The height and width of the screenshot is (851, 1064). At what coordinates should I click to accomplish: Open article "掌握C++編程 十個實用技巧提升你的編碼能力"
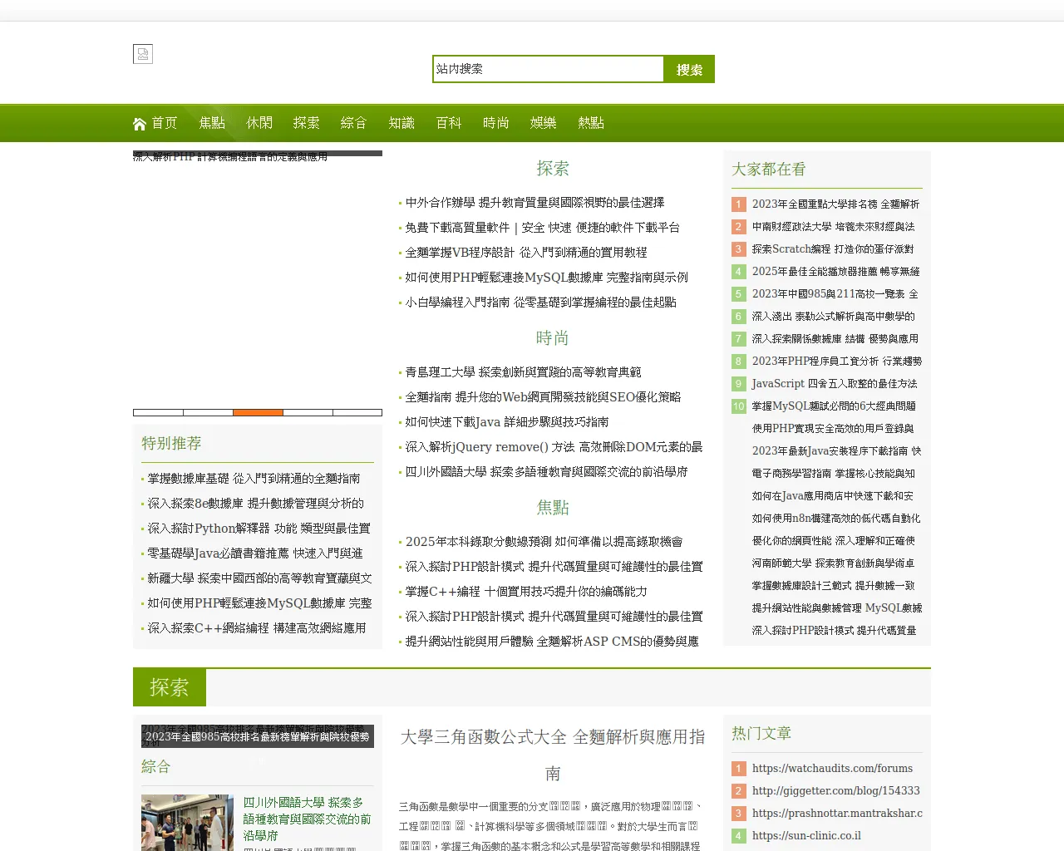526,592
